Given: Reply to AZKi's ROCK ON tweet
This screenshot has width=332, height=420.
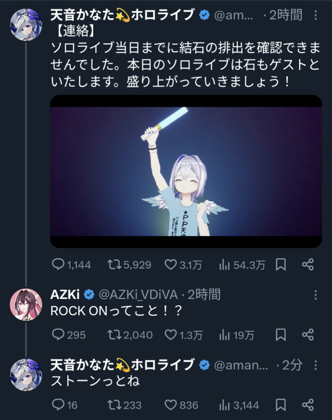Looking at the screenshot, I should click(68, 335).
